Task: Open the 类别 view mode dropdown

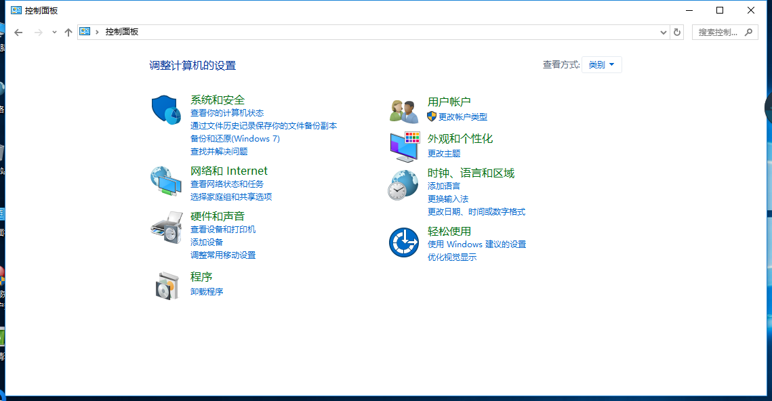Action: (601, 65)
